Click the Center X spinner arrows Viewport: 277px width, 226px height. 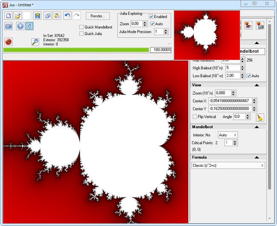coord(254,101)
